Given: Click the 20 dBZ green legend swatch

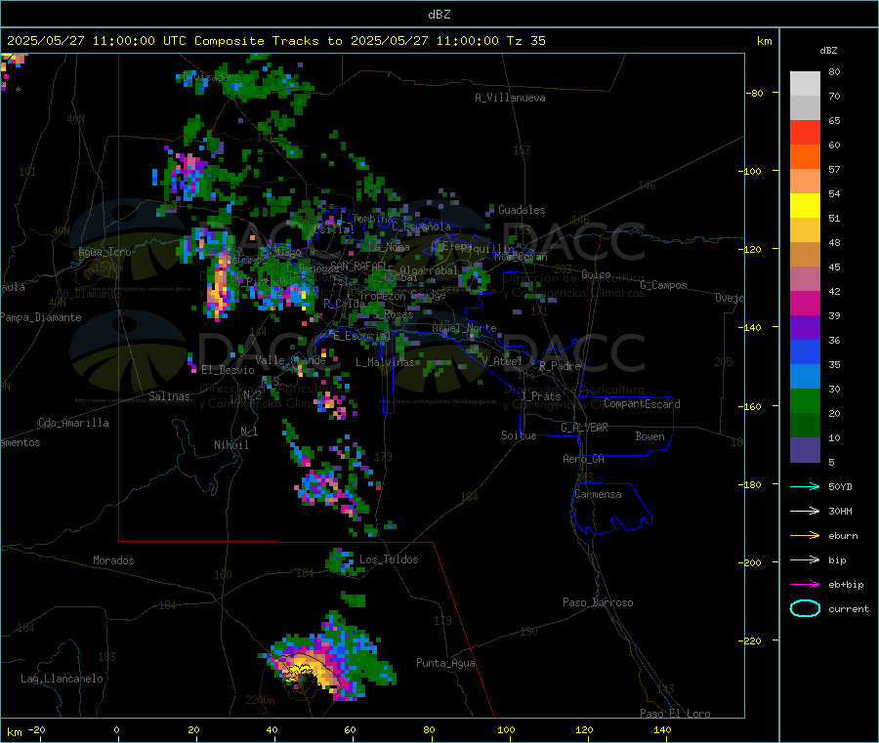Looking at the screenshot, I should (x=805, y=400).
